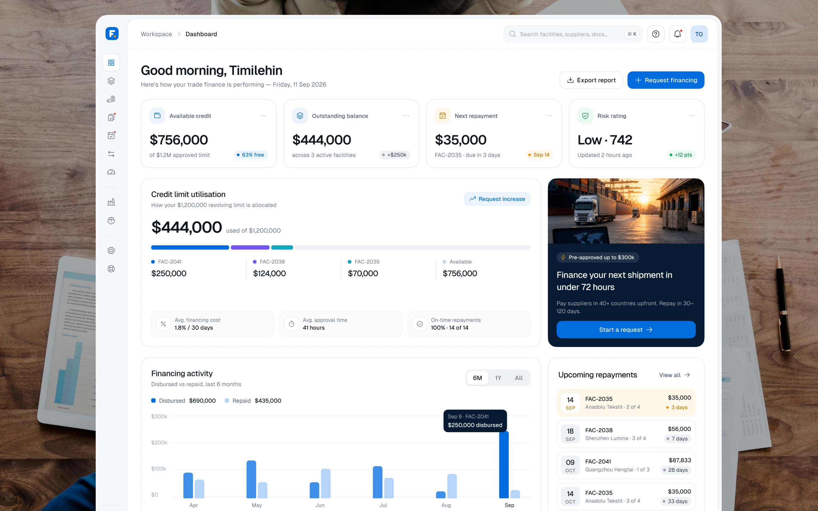Screen dimensions: 818x511
Task: Open the hand-with-coins icon in sidebar
Action: 111,99
